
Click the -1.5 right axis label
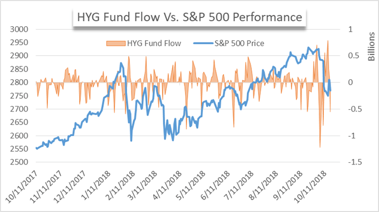(x=355, y=162)
